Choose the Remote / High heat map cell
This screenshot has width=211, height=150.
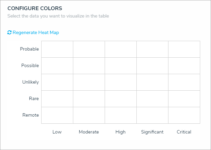click(121, 115)
